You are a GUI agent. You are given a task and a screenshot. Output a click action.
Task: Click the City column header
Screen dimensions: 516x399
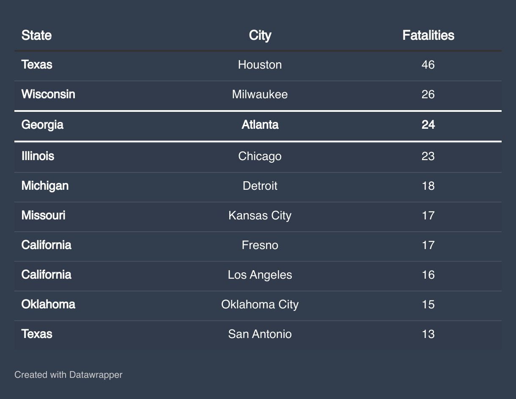(x=260, y=35)
